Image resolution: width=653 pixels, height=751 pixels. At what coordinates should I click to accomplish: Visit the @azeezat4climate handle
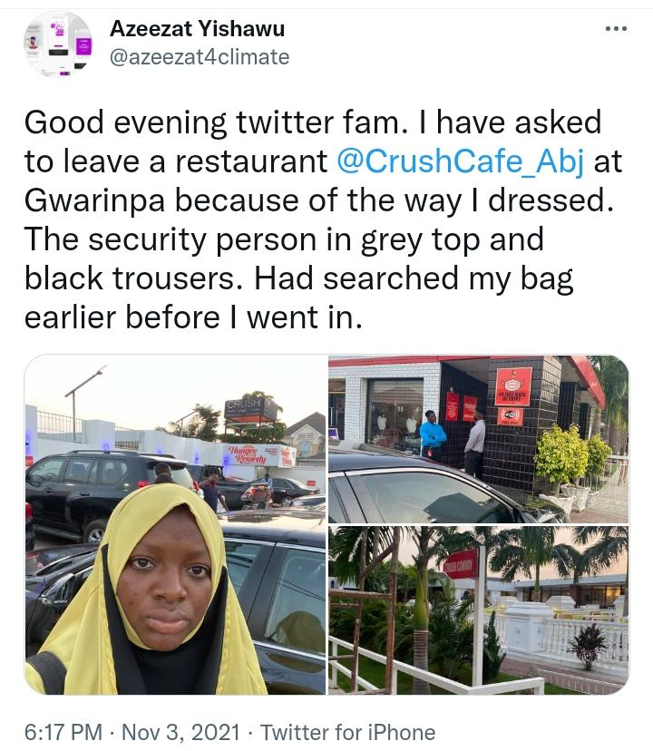click(200, 57)
